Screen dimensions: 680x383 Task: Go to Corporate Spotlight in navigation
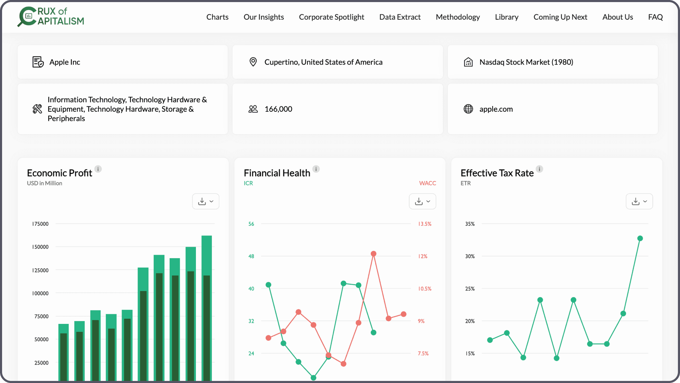tap(331, 17)
